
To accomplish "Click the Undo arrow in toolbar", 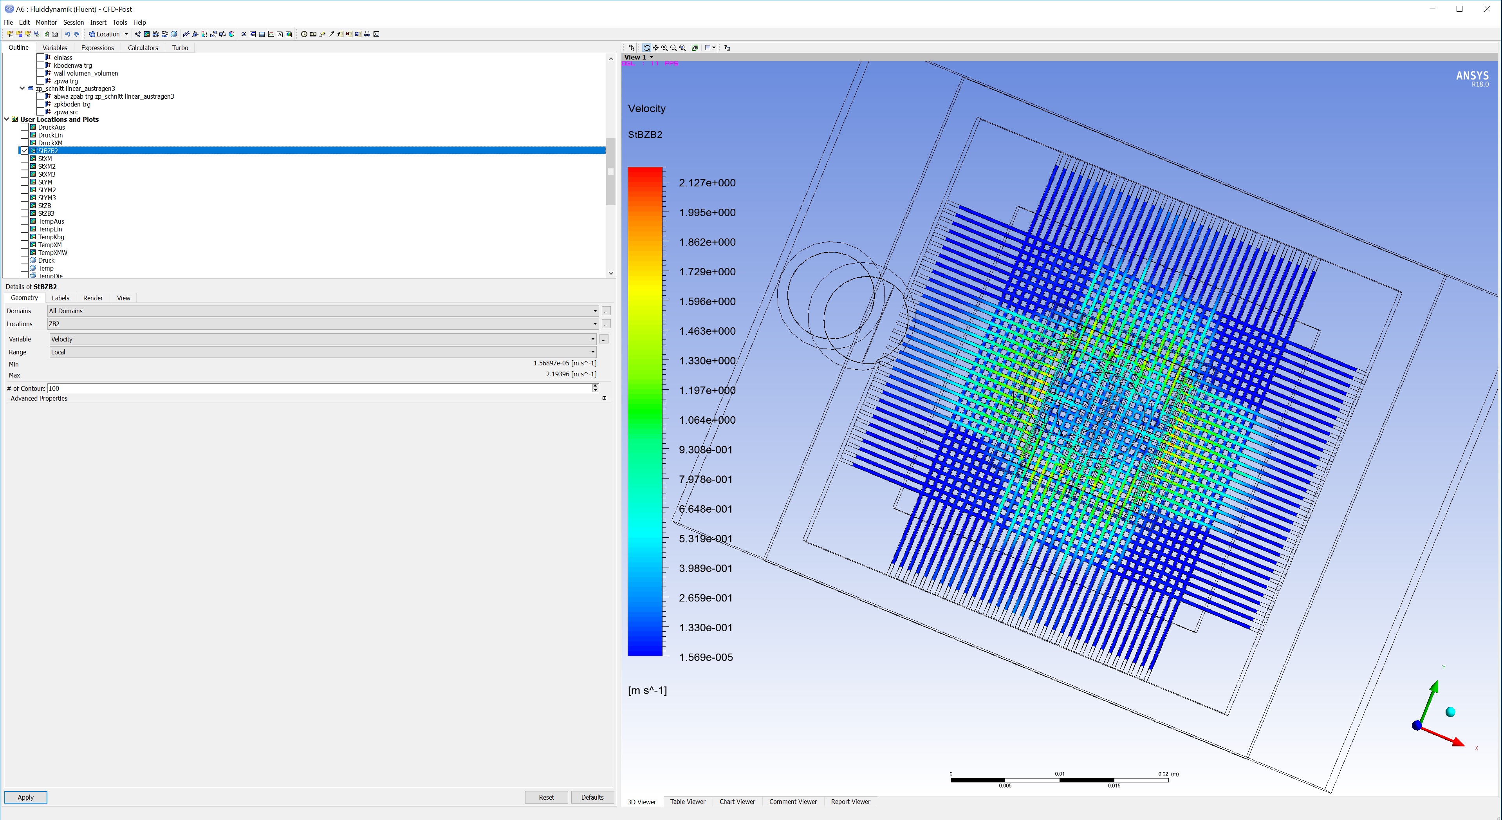I will tap(68, 34).
